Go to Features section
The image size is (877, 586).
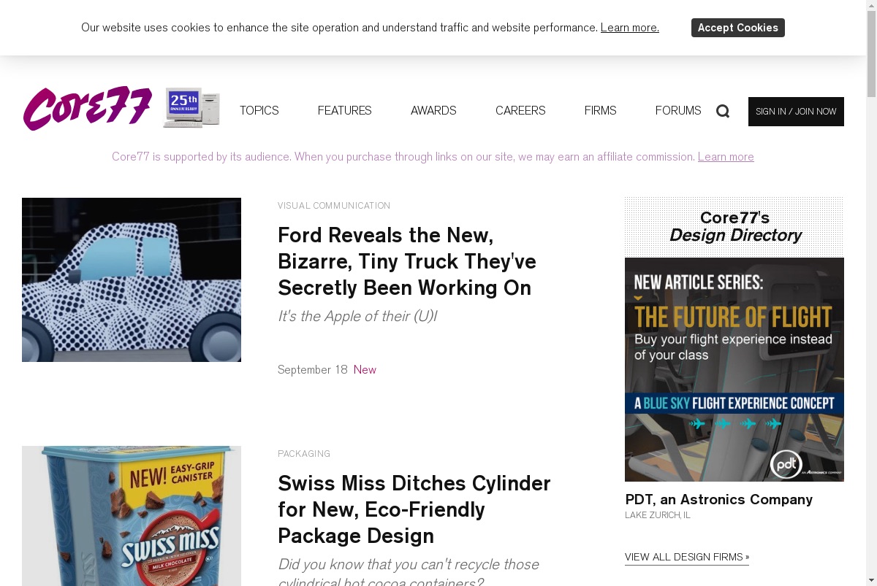[344, 110]
